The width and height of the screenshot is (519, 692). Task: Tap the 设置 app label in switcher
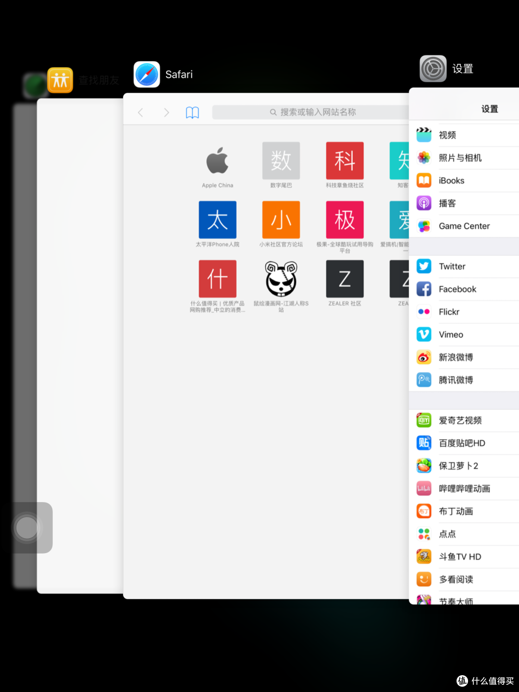463,69
